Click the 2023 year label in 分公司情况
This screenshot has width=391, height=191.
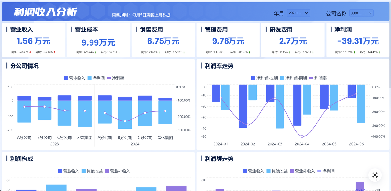(54, 144)
